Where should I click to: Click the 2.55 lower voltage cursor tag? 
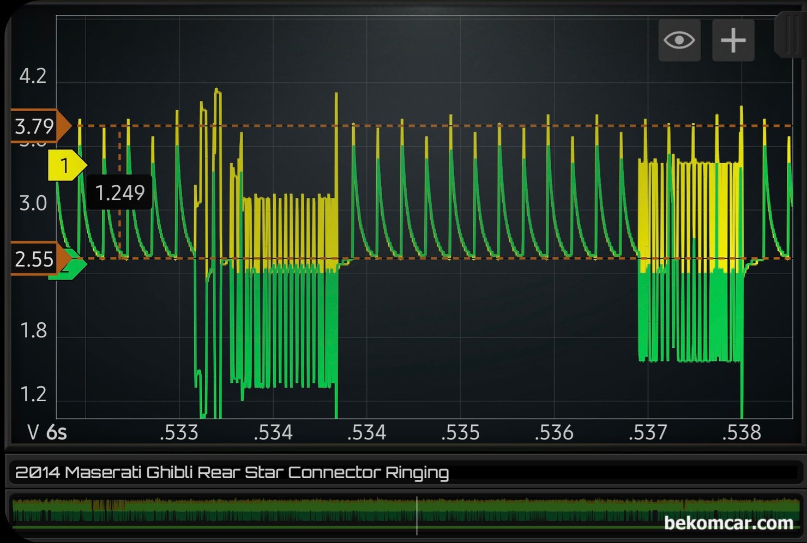36,259
